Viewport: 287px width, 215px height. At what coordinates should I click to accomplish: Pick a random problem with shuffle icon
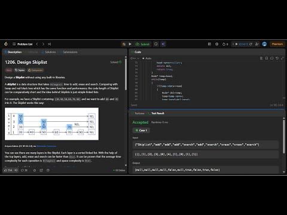click(x=50, y=44)
